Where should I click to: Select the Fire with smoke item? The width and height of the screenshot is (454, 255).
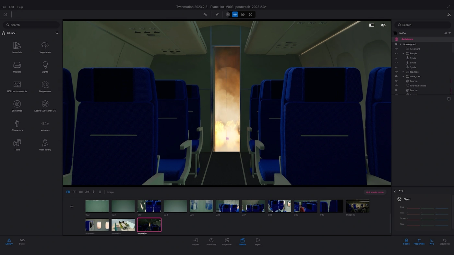pos(418,86)
